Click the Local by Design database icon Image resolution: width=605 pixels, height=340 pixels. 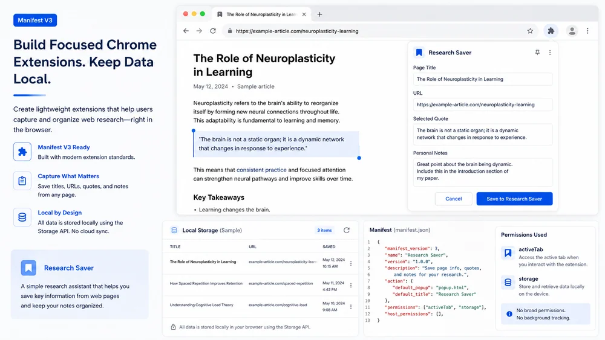click(x=22, y=217)
